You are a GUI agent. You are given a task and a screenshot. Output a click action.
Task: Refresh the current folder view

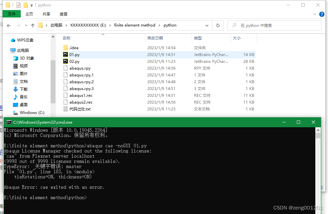[x=218, y=25]
